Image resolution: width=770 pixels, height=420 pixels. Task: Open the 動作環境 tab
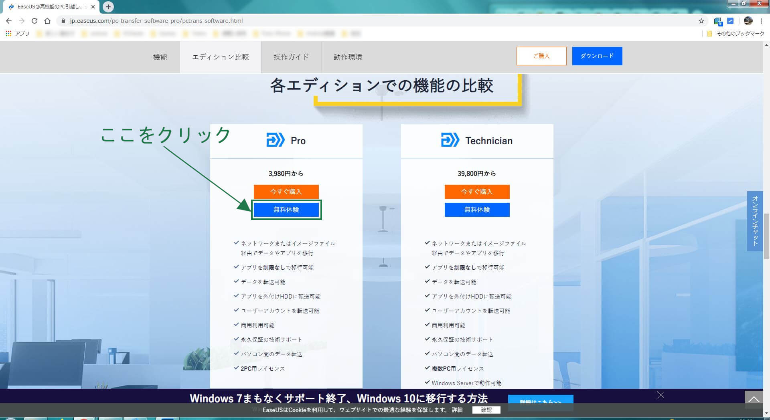pyautogui.click(x=348, y=57)
